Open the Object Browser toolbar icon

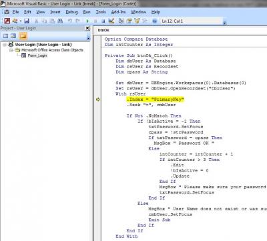(137, 21)
